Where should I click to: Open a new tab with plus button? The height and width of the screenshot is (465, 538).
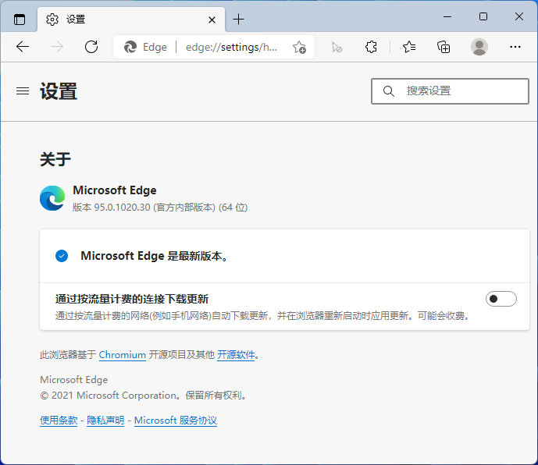(x=239, y=19)
